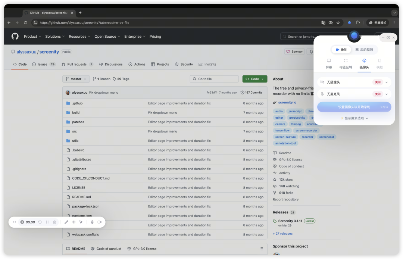Open the Screenity popup help icon

click(388, 38)
